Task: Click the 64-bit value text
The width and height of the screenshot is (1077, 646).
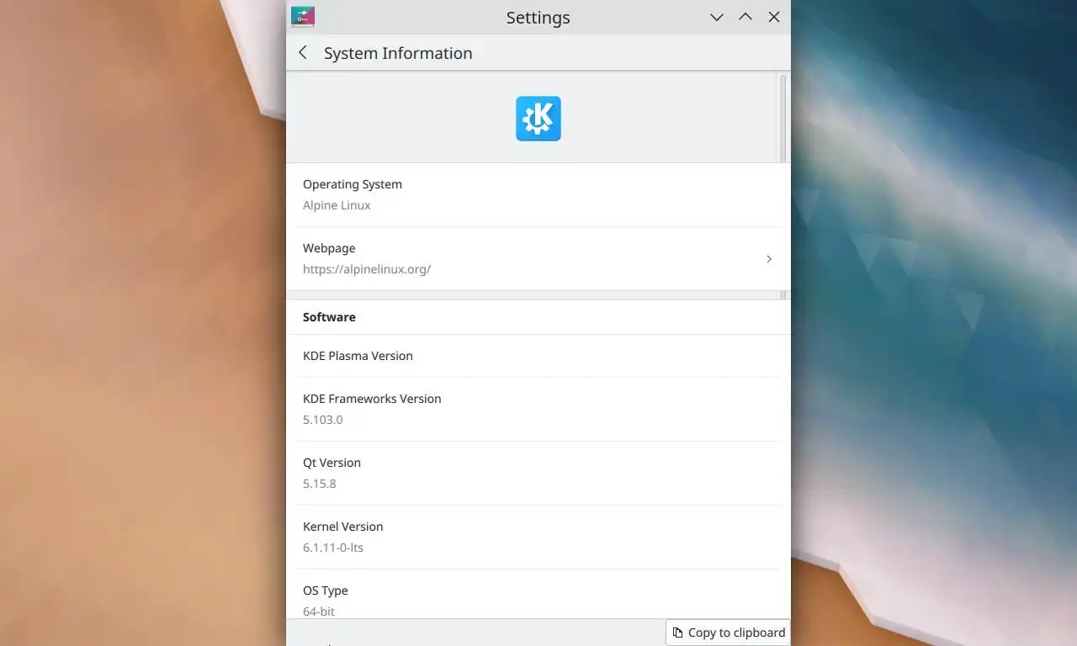Action: [x=319, y=612]
